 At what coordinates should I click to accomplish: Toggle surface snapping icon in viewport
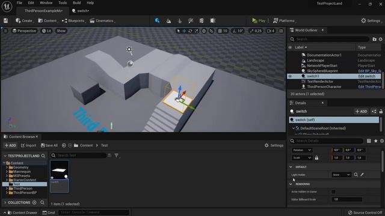pos(211,31)
